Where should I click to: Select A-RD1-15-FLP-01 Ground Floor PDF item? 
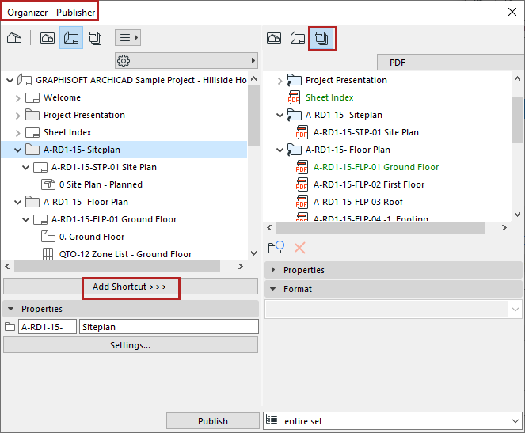coord(376,167)
